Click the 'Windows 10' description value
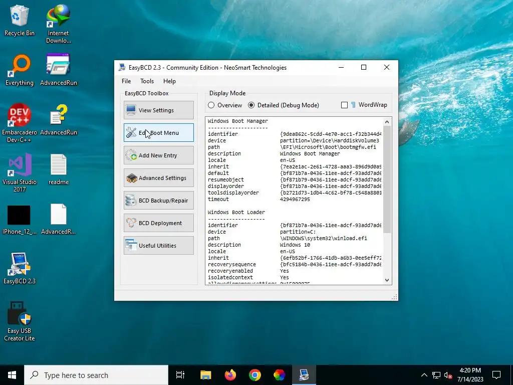Image resolution: width=513 pixels, height=385 pixels. coord(295,245)
